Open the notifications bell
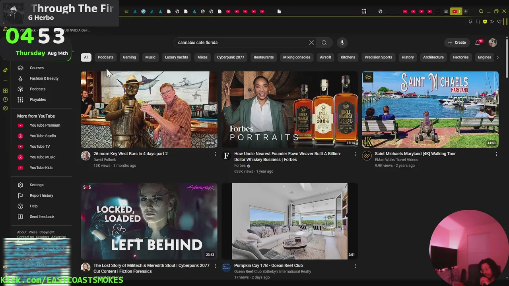This screenshot has width=509, height=286. pos(478,43)
